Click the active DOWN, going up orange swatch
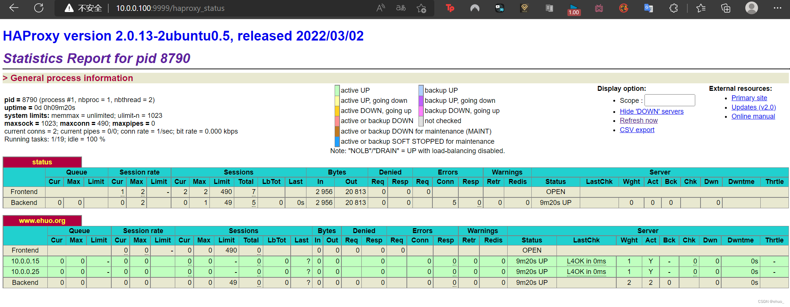Image resolution: width=790 pixels, height=307 pixels. [337, 111]
